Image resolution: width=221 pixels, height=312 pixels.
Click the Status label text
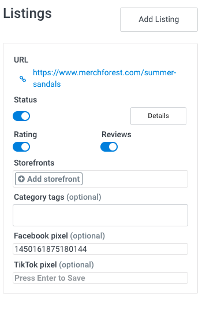pos(25,100)
